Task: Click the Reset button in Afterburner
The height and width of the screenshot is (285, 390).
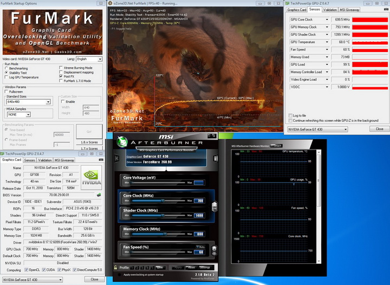Action: click(x=191, y=268)
